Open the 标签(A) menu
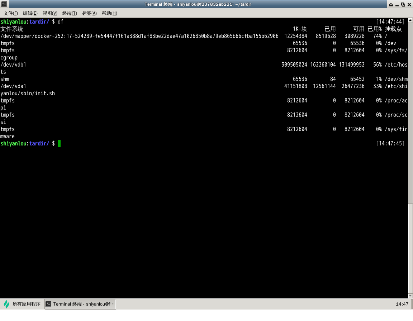 (x=89, y=13)
